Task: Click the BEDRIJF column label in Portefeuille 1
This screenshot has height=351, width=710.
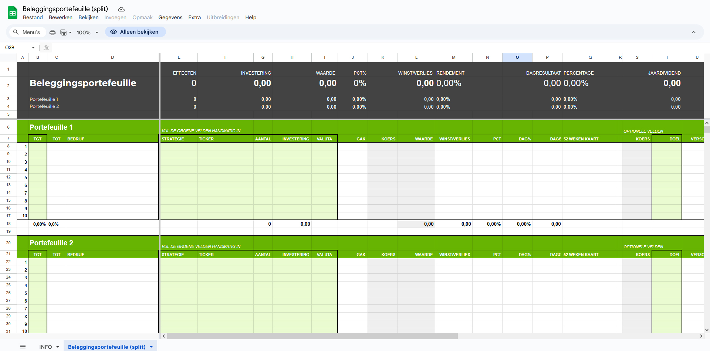Action: [75, 139]
